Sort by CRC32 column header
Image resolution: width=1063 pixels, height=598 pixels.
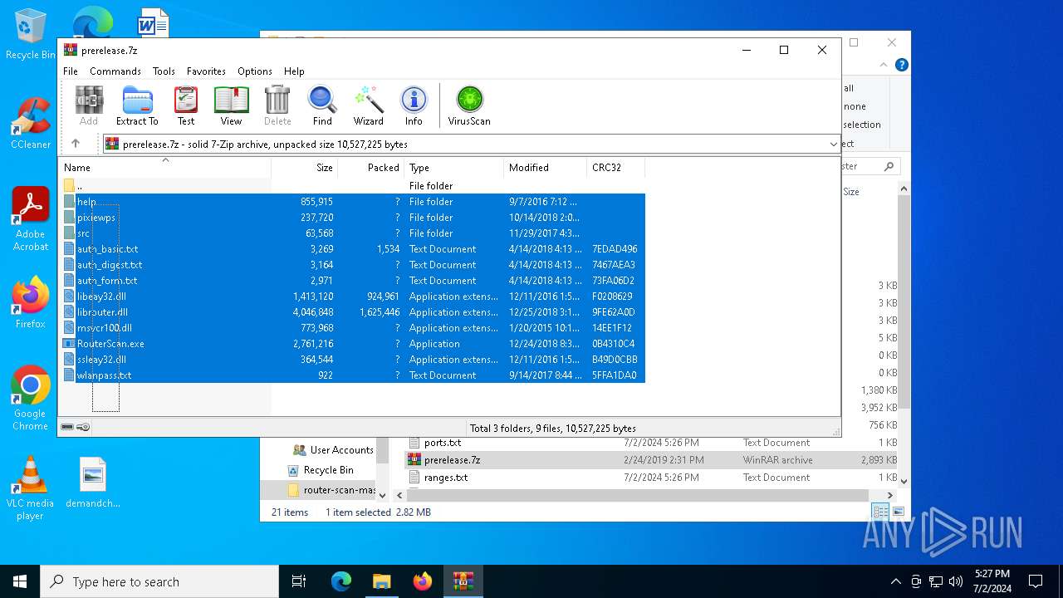tap(616, 168)
